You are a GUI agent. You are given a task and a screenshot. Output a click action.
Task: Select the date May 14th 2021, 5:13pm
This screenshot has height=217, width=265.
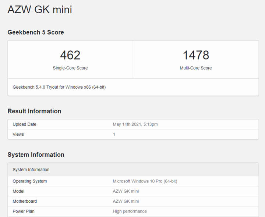135,124
